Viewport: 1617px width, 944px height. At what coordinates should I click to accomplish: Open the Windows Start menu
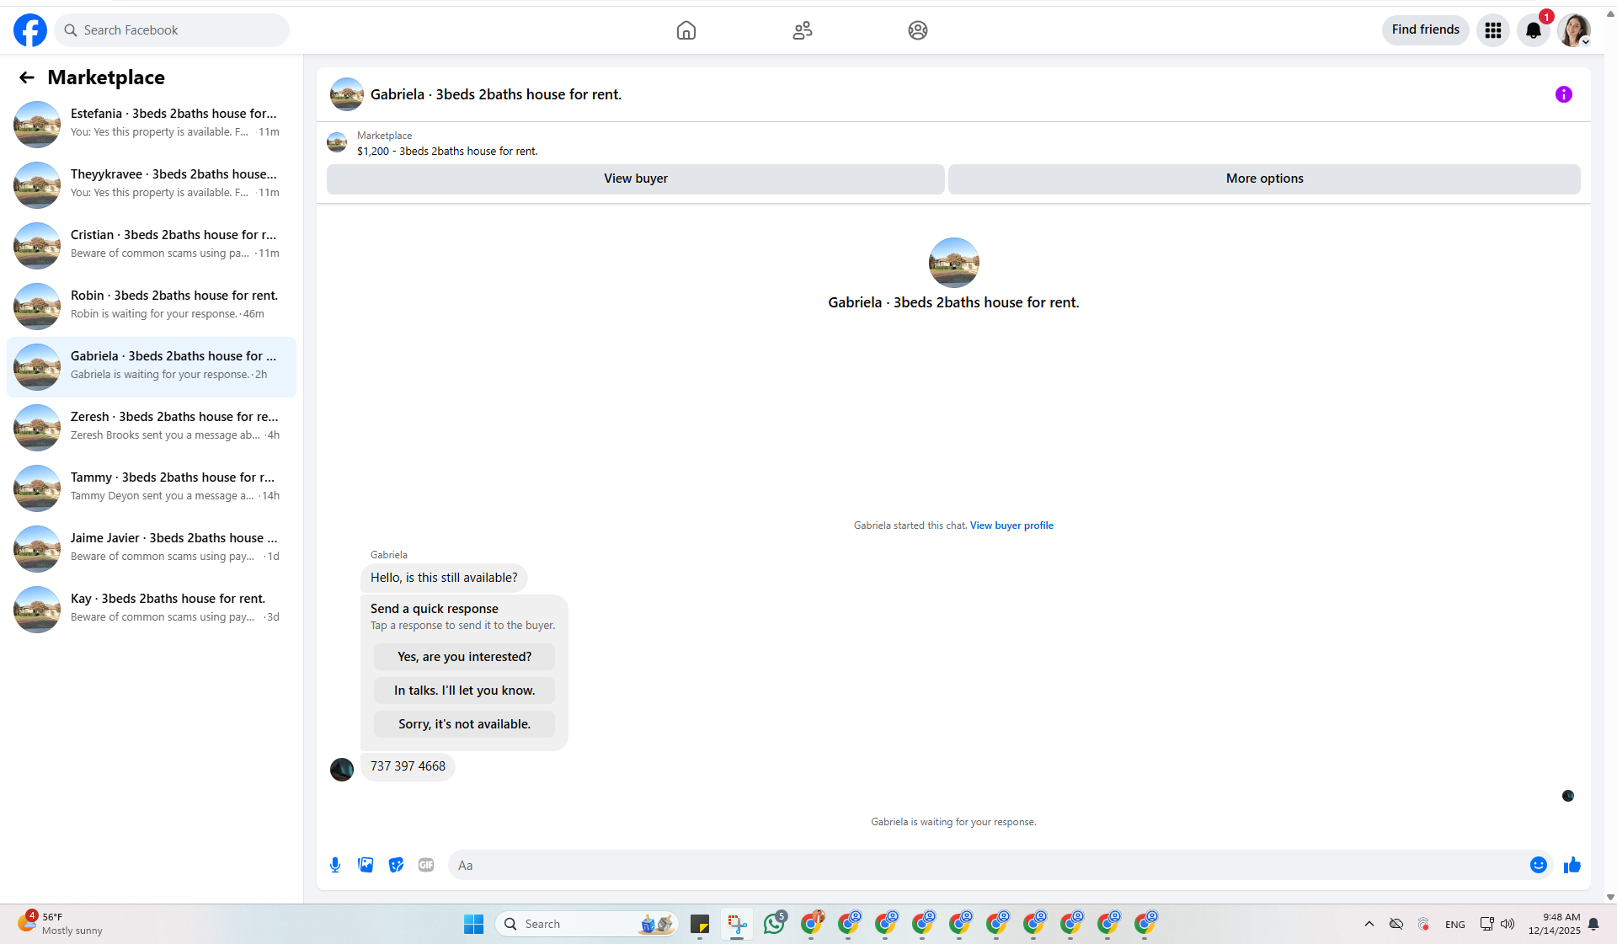tap(473, 924)
